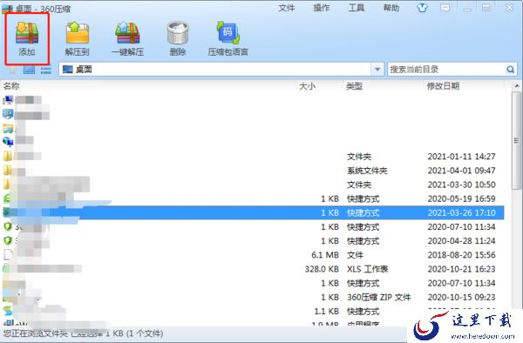Click the 删除 (Delete) trash icon
Viewport: 523px width, 343px height.
click(x=178, y=38)
